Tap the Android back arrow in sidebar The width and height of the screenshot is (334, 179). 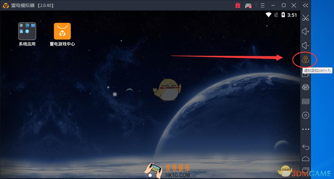305,147
